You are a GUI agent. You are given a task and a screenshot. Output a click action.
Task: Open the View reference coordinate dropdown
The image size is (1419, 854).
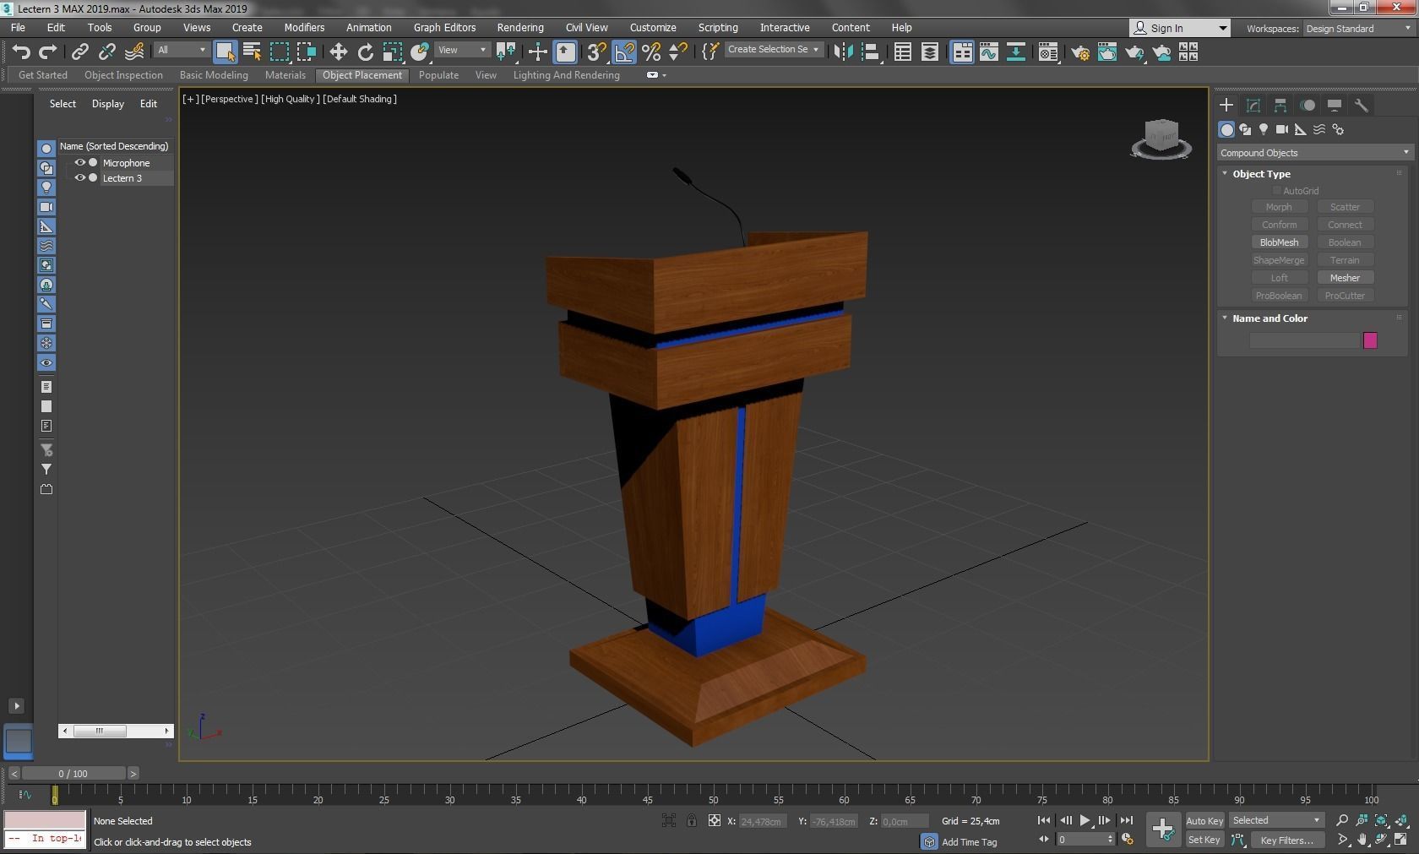[462, 50]
